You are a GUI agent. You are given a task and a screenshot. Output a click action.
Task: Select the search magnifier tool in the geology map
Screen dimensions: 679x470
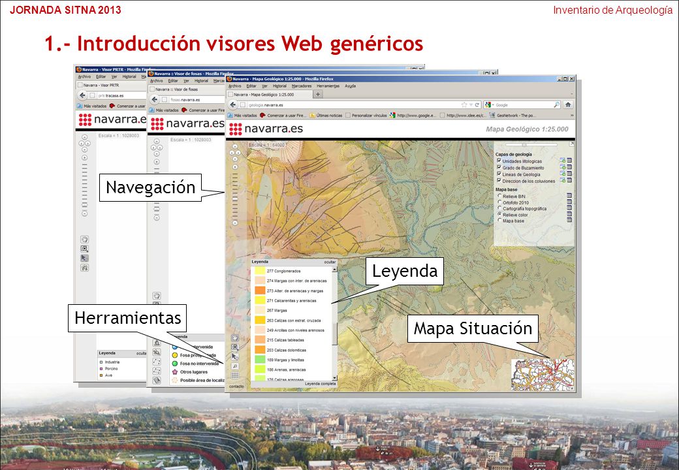234,366
